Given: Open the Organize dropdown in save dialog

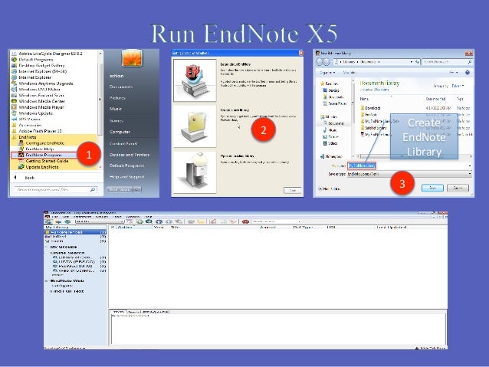Looking at the screenshot, I should (327, 72).
